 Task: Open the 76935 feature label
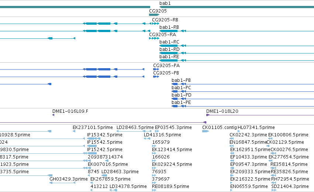pos(159,172)
